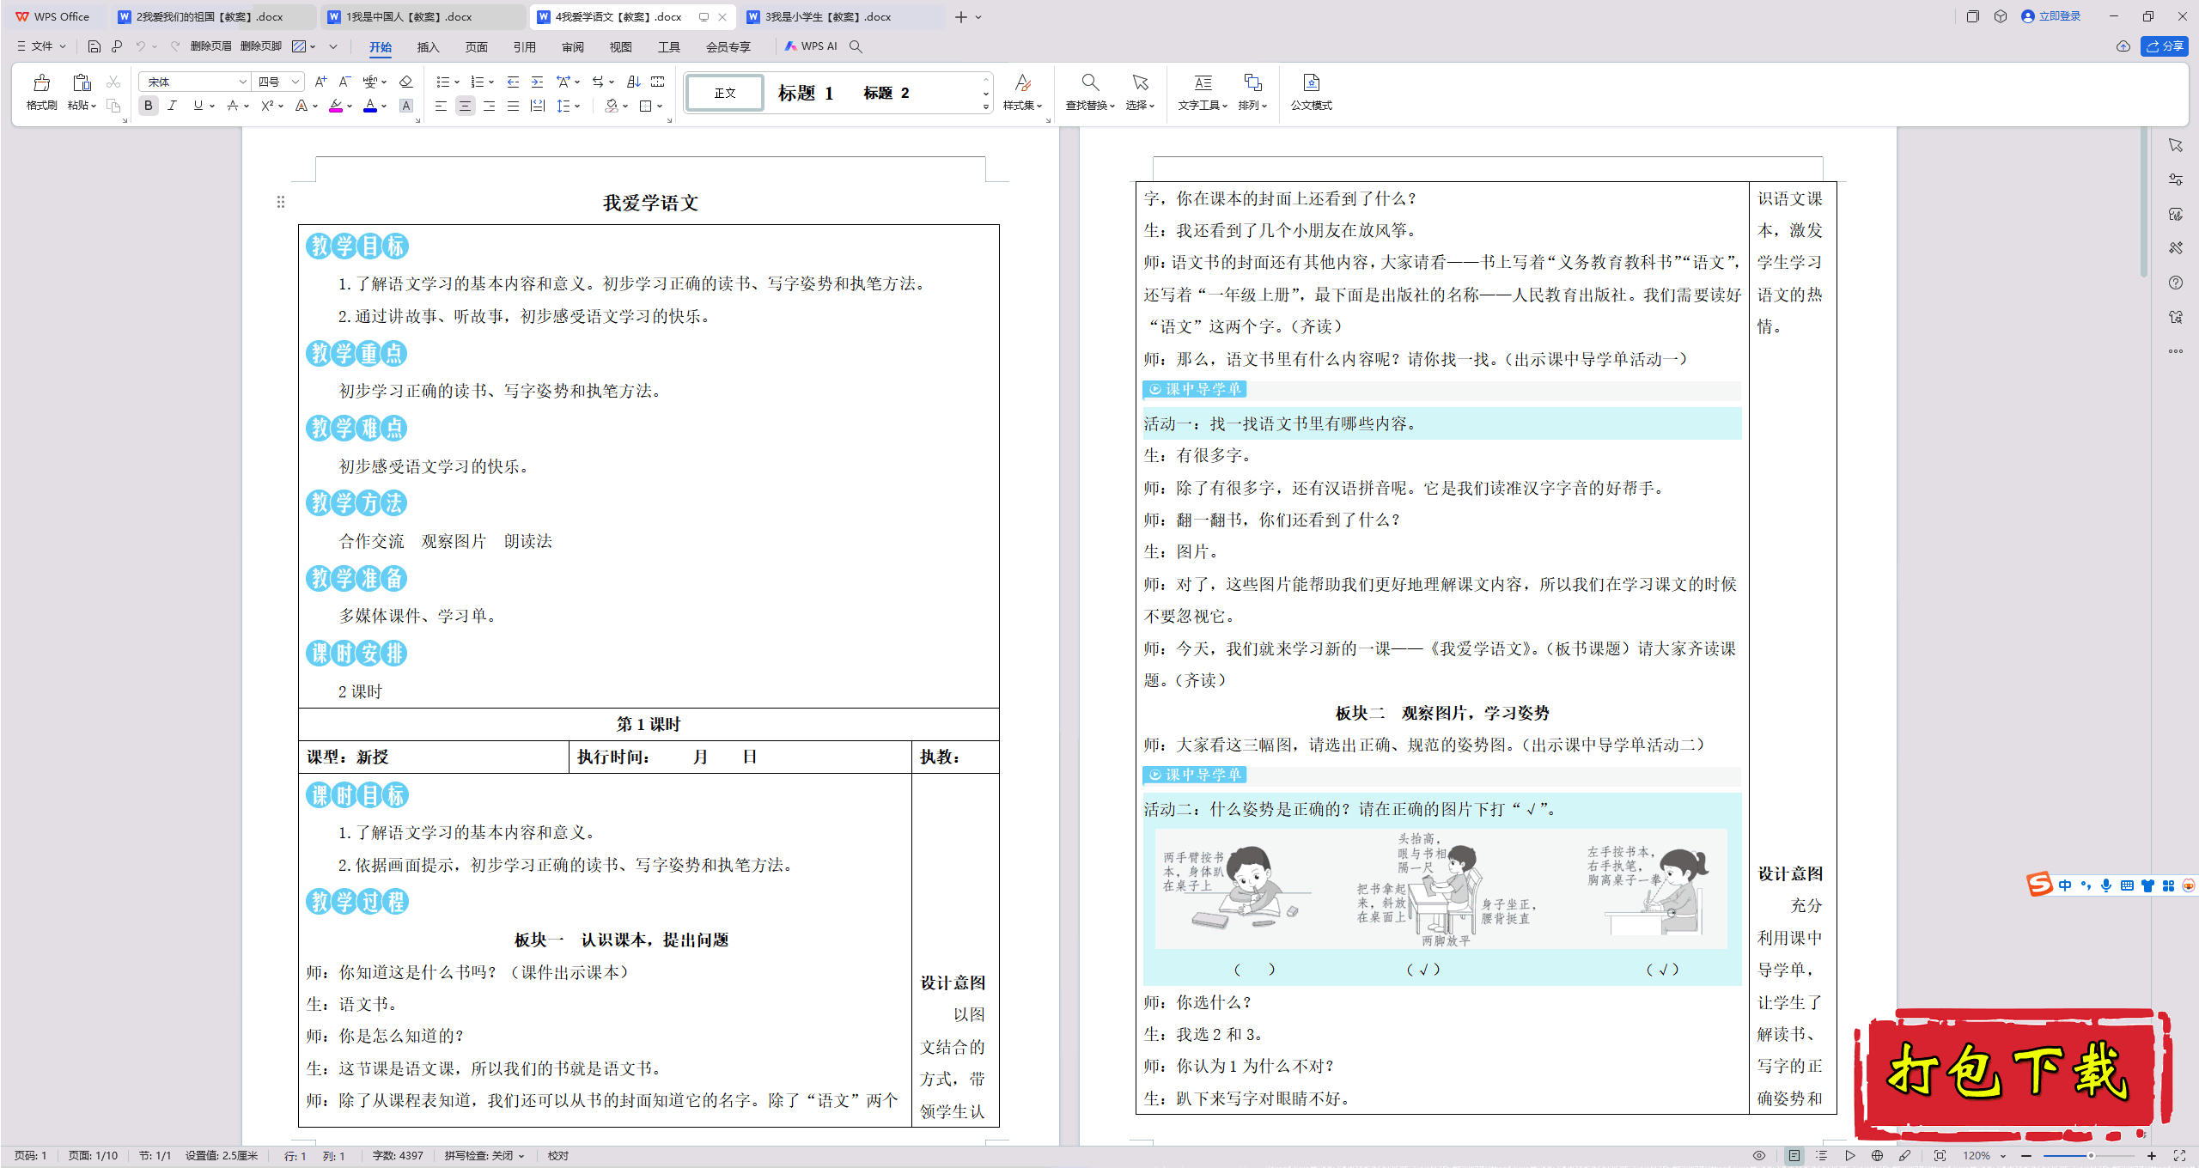Image resolution: width=2199 pixels, height=1168 pixels.
Task: Click the Distributed alignment icon
Action: [537, 106]
